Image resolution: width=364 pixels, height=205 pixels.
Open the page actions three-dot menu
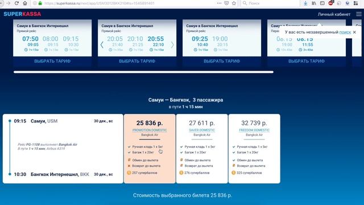[219, 3]
